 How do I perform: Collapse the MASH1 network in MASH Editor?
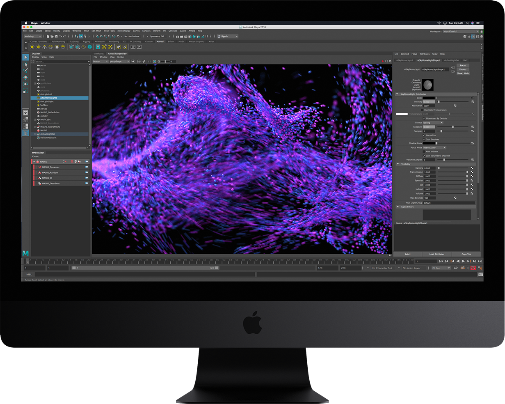coord(34,162)
